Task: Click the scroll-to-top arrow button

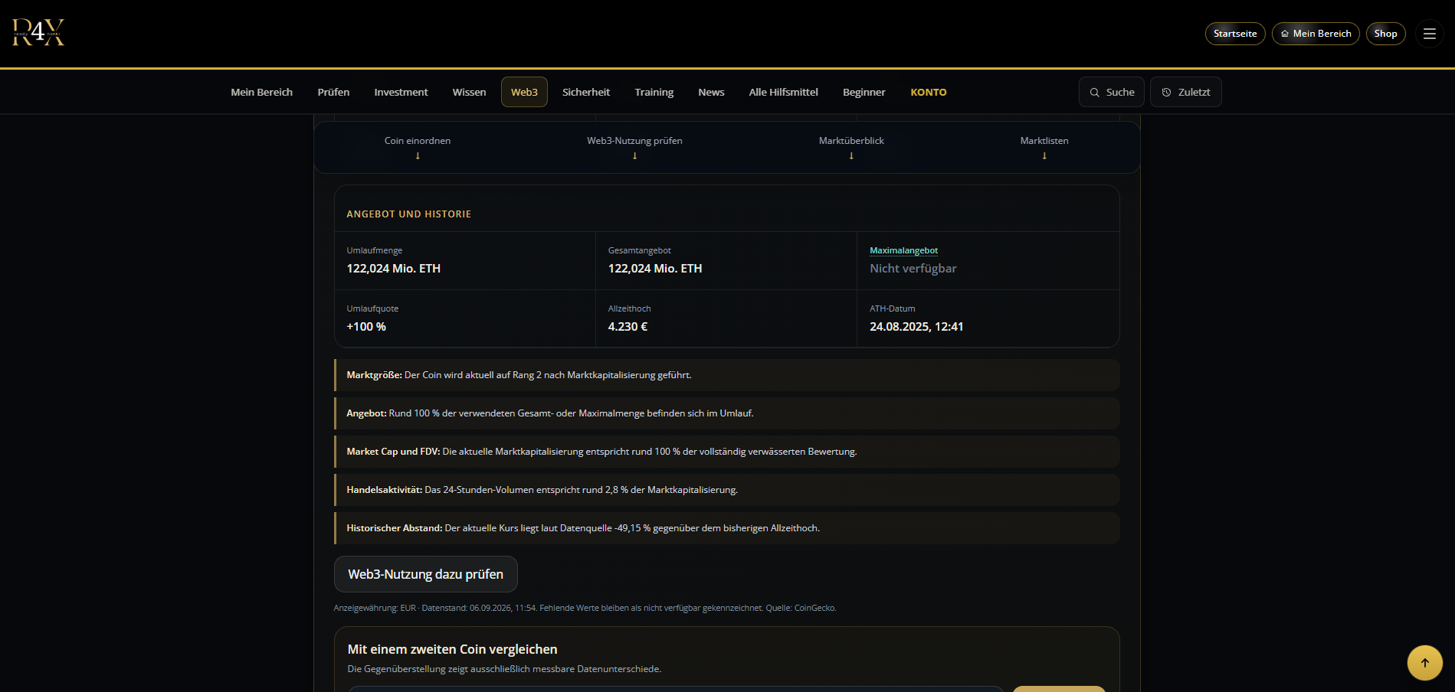Action: click(1425, 663)
